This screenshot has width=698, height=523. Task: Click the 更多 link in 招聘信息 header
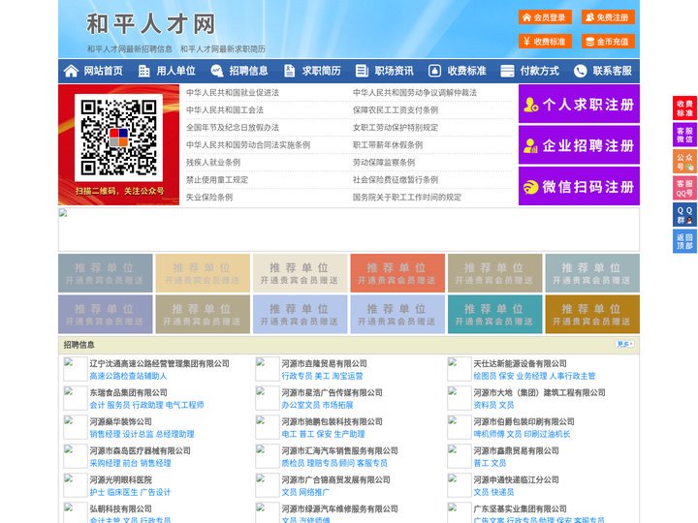tap(624, 344)
